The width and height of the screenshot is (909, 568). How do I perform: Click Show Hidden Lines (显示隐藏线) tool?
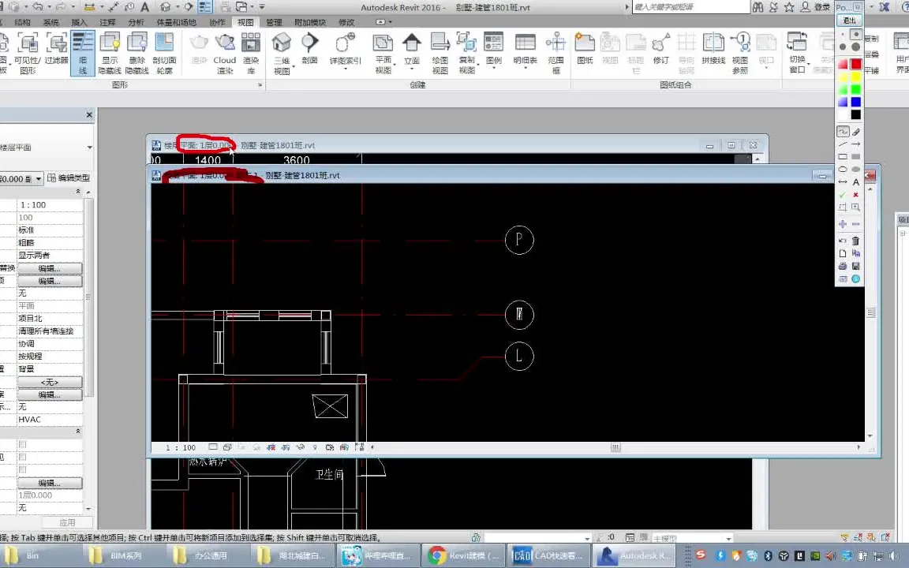pos(110,54)
